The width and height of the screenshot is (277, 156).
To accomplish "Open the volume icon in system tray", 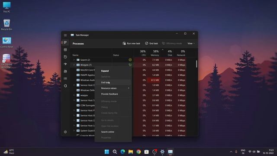I will pyautogui.click(x=254, y=152).
